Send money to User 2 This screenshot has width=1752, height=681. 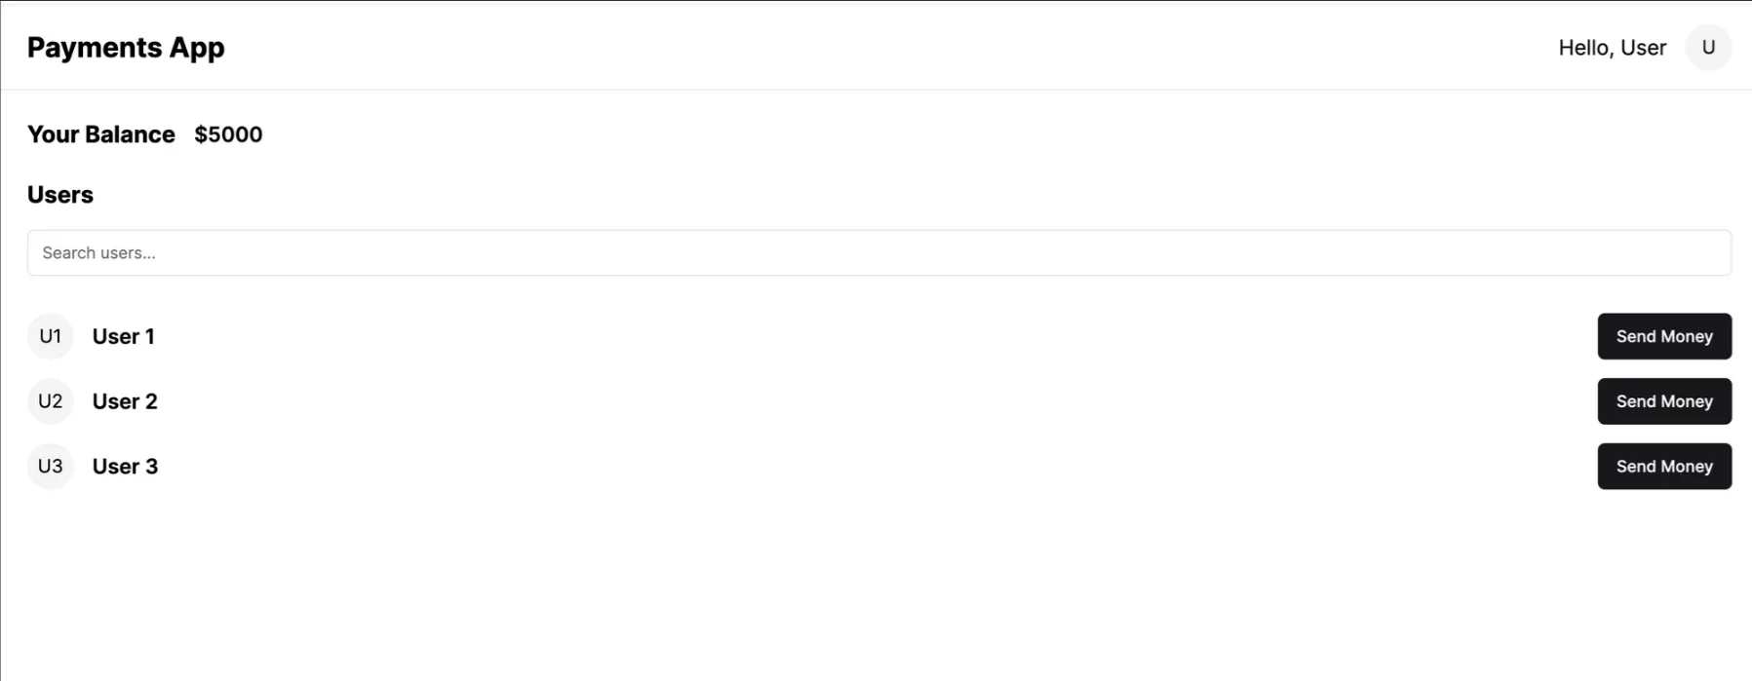tap(1663, 401)
